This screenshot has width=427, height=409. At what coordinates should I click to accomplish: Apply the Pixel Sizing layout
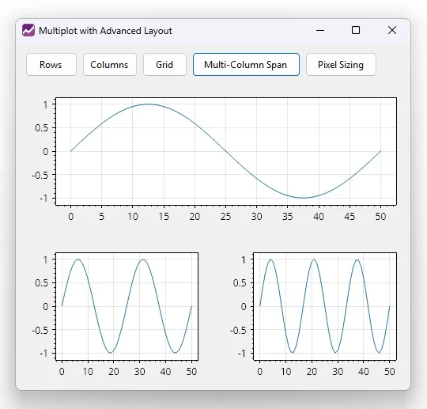pos(341,65)
